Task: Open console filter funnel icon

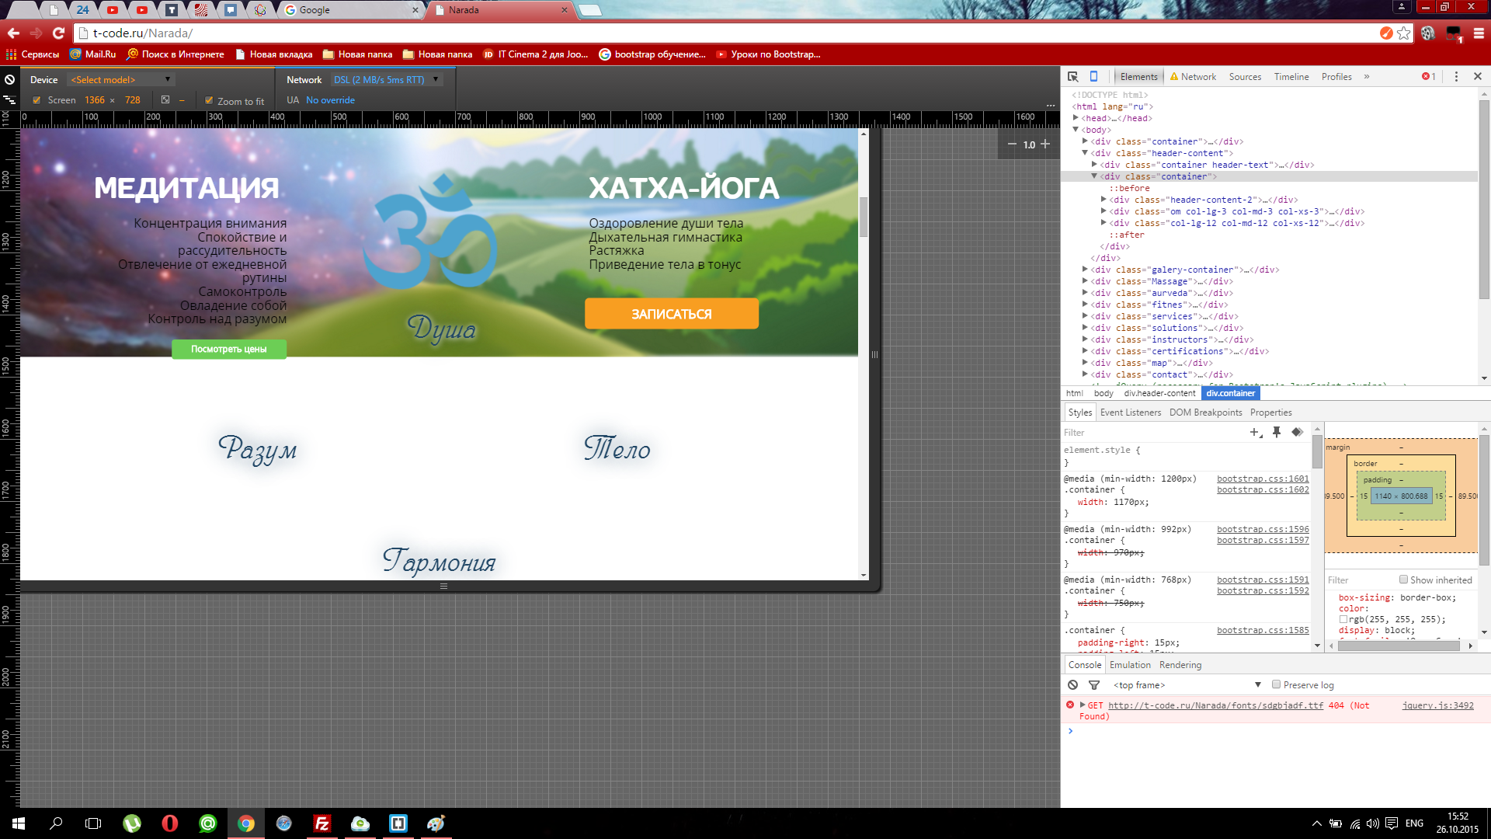Action: tap(1094, 684)
